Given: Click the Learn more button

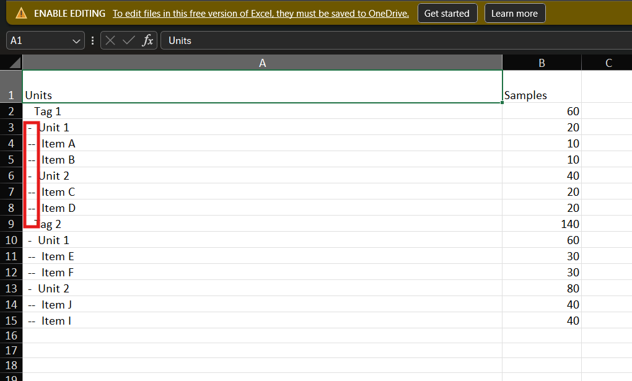Looking at the screenshot, I should (515, 12).
